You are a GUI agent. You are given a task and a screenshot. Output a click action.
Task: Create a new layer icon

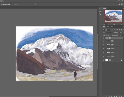(119, 96)
